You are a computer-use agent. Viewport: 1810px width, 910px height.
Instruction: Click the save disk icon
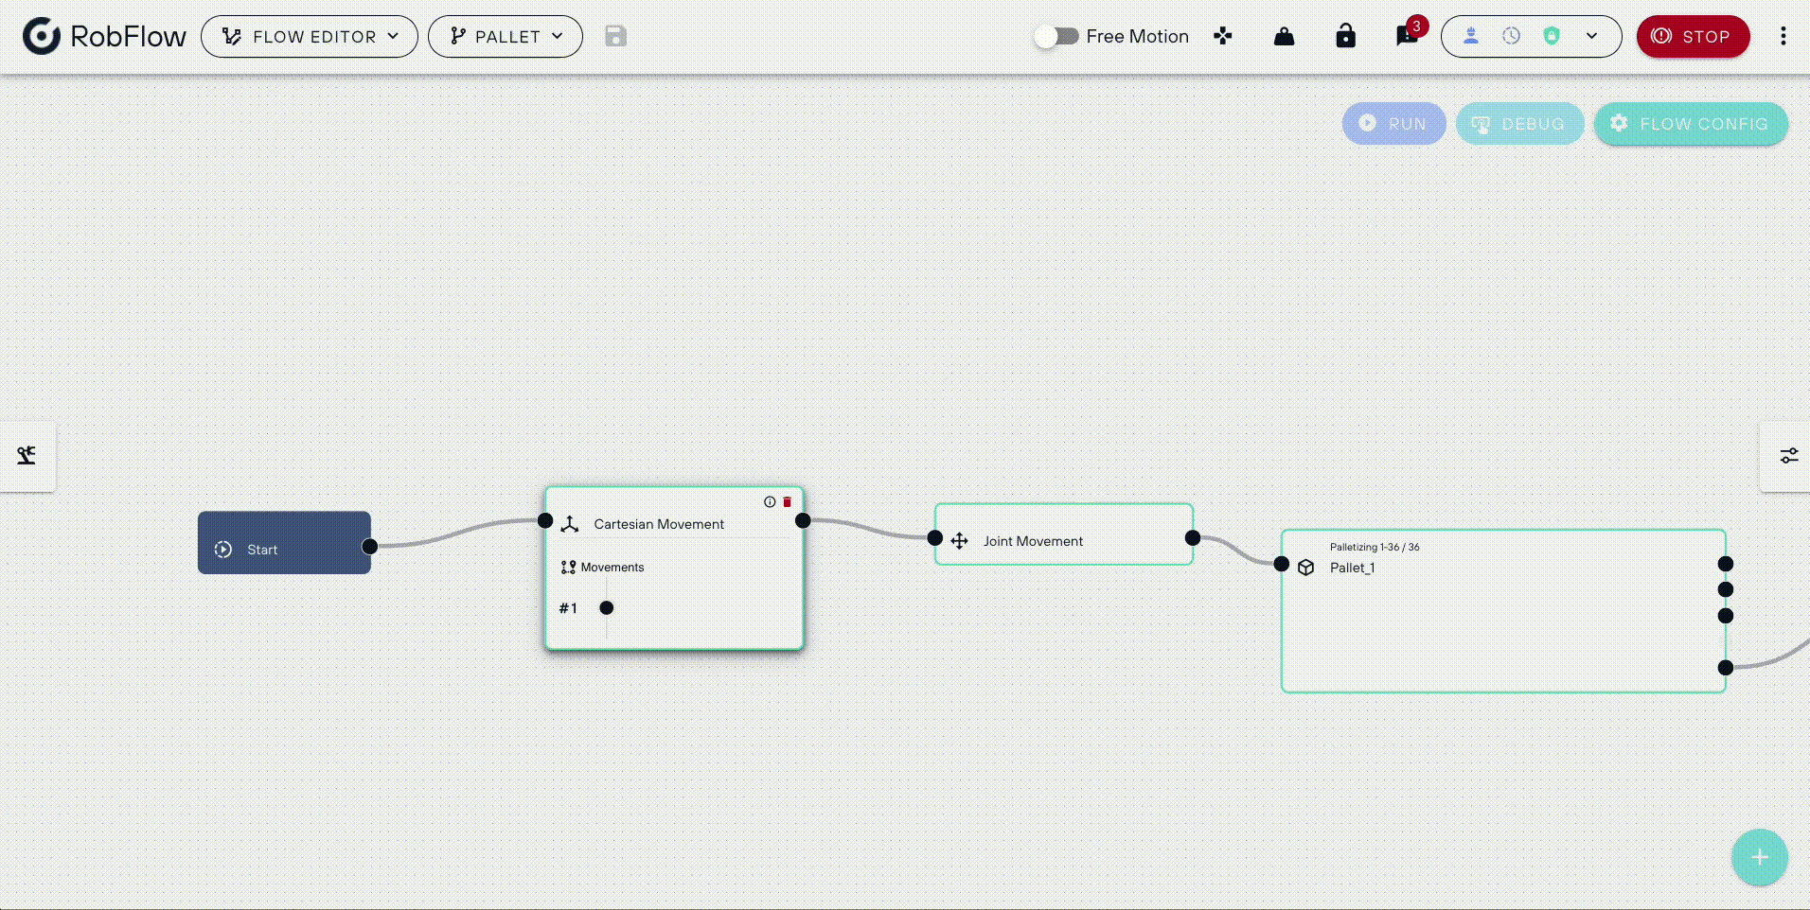616,36
